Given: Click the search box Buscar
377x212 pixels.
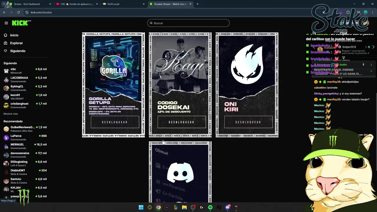Looking at the screenshot, I should tap(188, 23).
